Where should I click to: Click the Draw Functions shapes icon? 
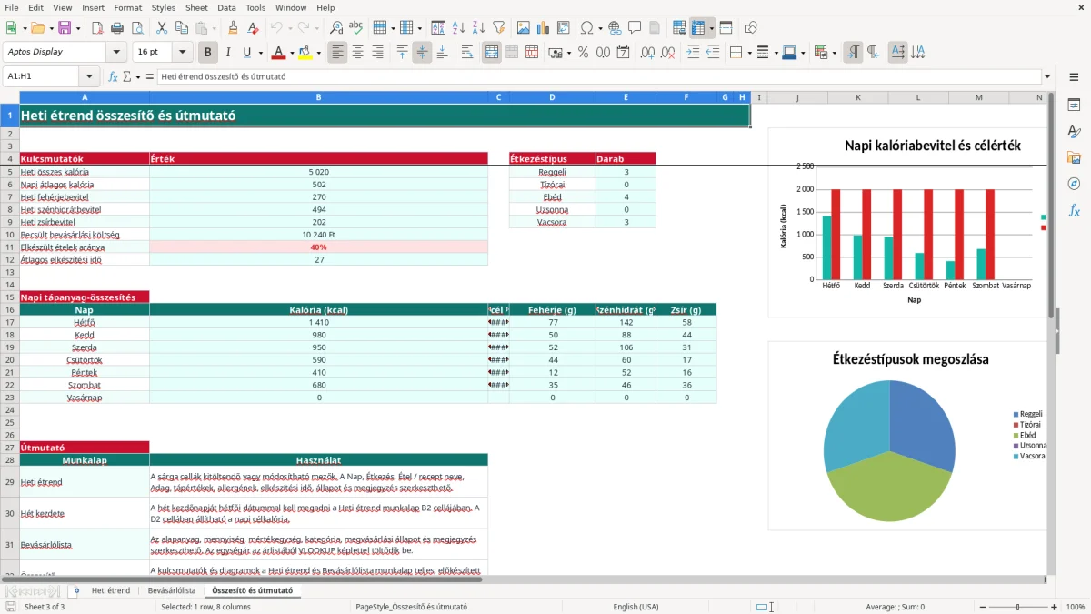[x=750, y=28]
